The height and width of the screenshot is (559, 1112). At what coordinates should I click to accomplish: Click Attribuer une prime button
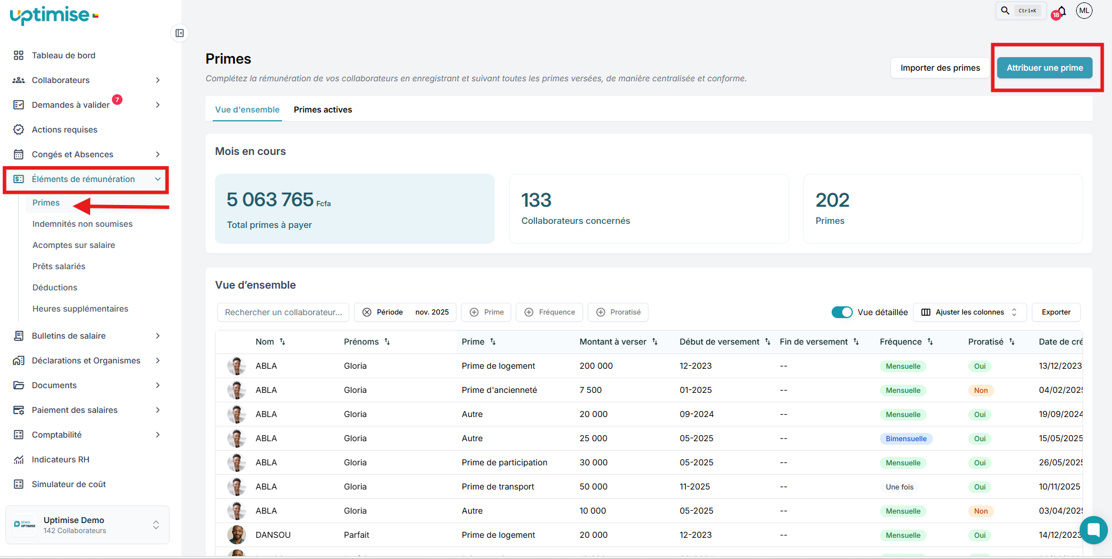(x=1044, y=68)
